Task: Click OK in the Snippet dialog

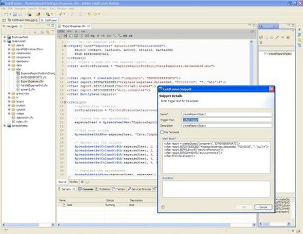Action: click(244, 207)
